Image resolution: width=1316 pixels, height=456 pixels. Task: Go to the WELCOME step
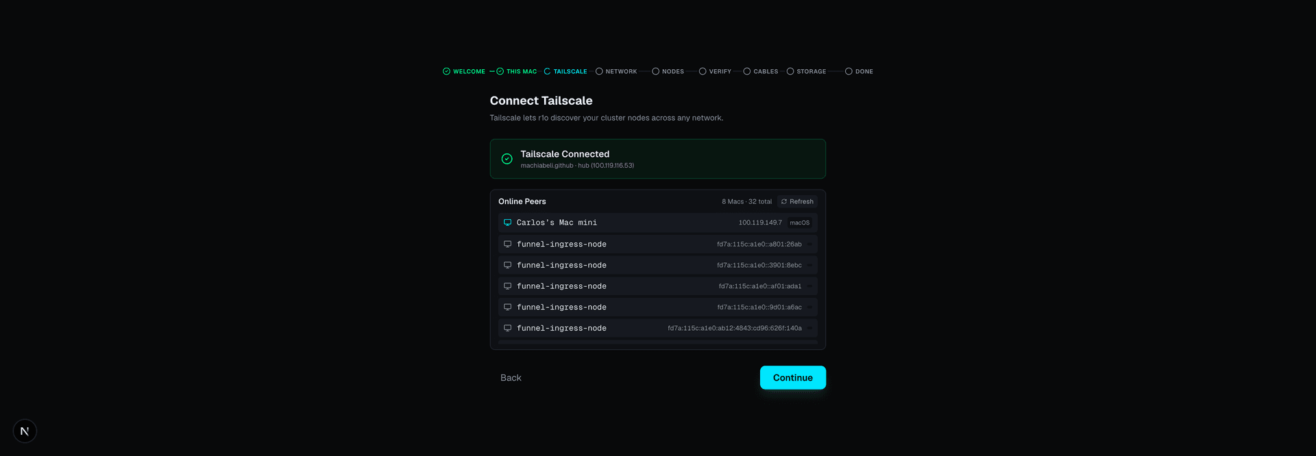464,71
